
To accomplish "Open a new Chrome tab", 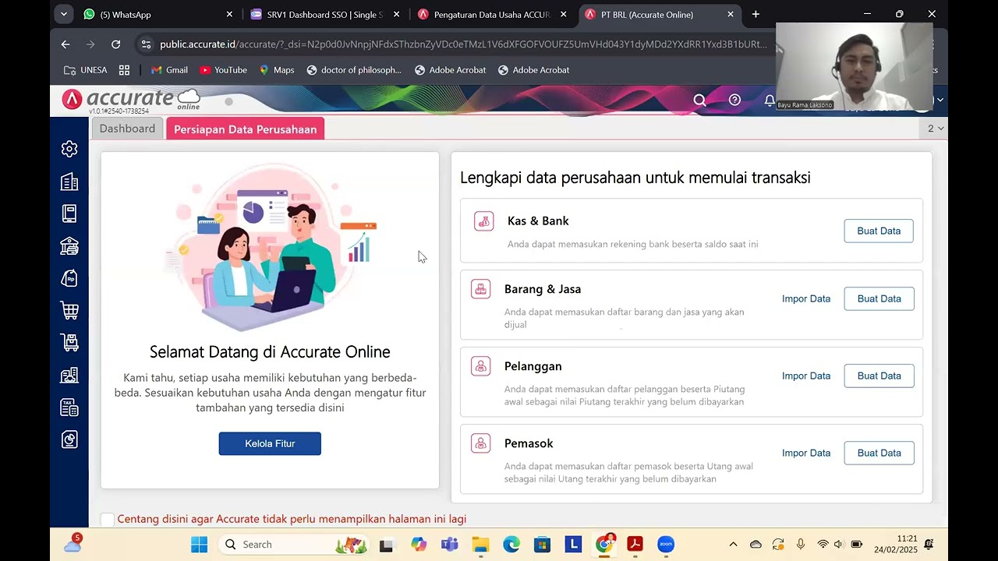I will [x=756, y=14].
